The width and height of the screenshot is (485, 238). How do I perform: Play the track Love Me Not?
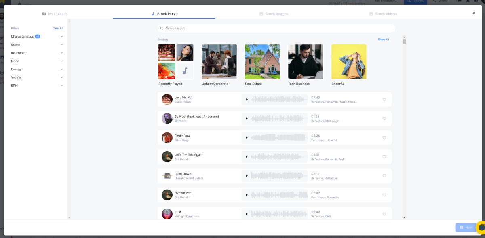(x=247, y=99)
